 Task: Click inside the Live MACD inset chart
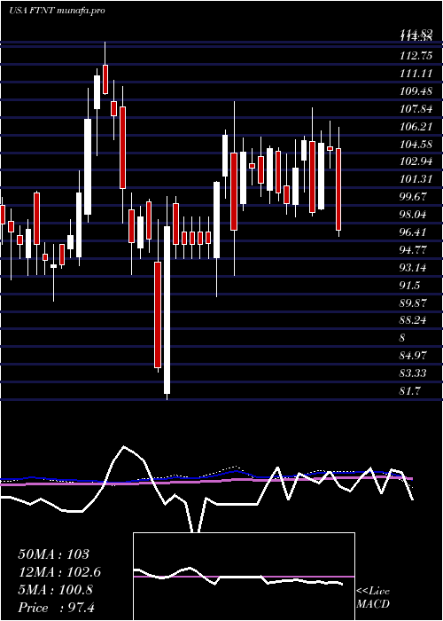click(x=244, y=577)
